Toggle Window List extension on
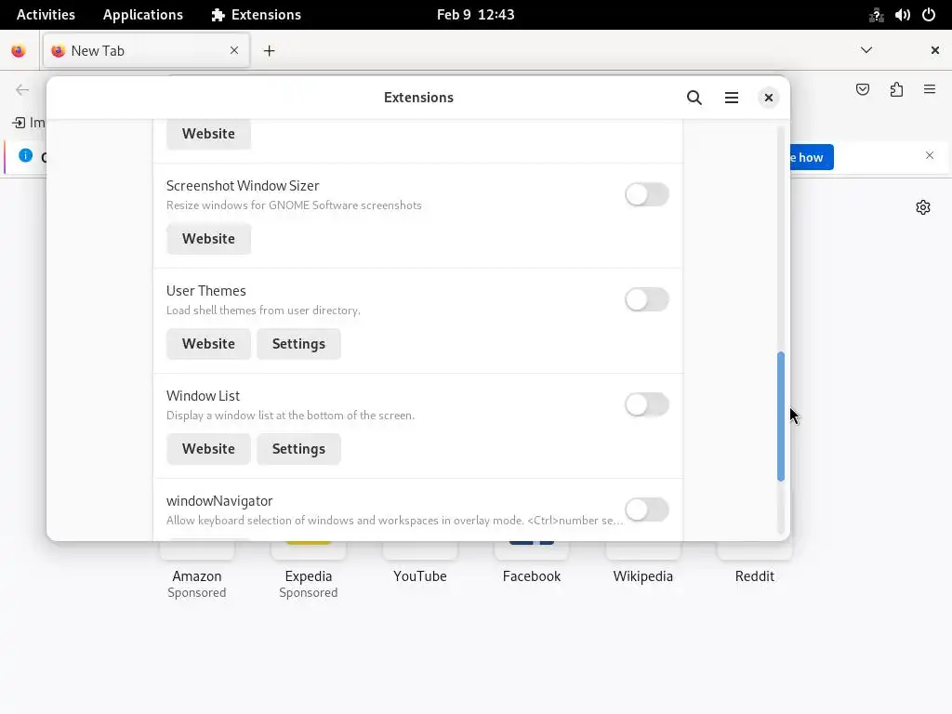Screen dimensions: 952x714 click(647, 404)
